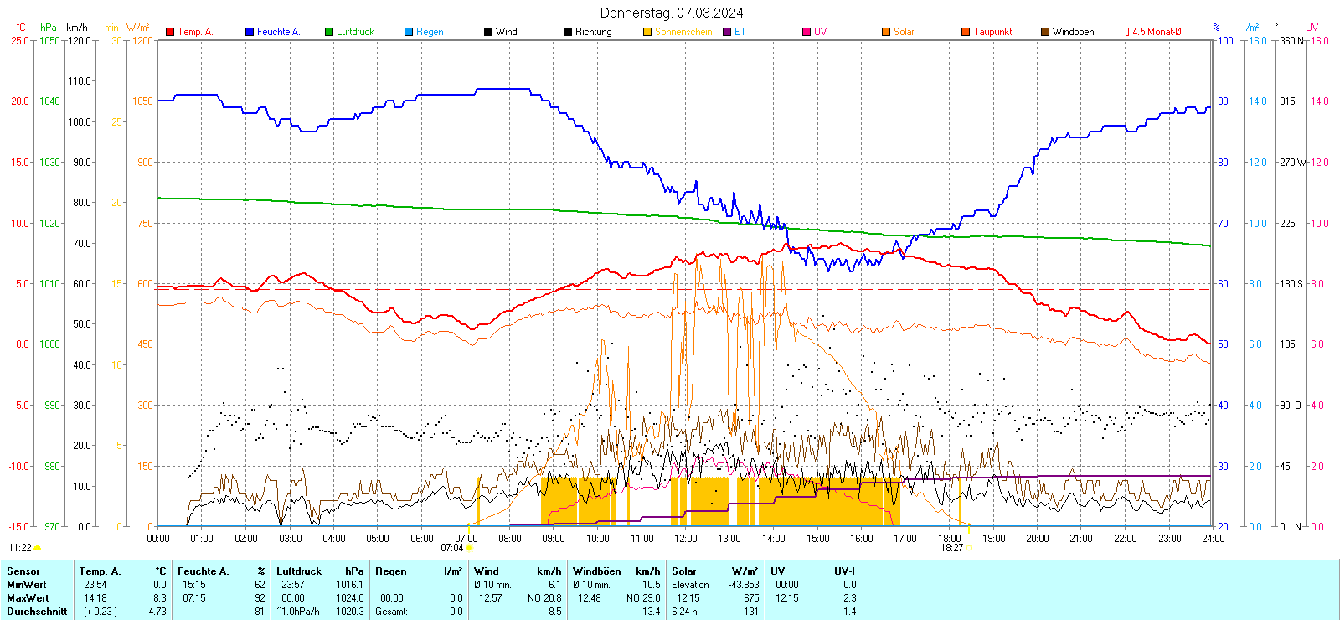Click the sunset icon next to 18:27

click(x=969, y=548)
